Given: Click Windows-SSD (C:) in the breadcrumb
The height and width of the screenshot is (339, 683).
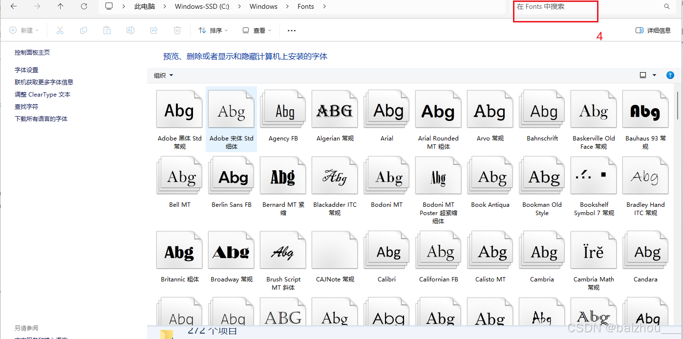Looking at the screenshot, I should (x=202, y=6).
